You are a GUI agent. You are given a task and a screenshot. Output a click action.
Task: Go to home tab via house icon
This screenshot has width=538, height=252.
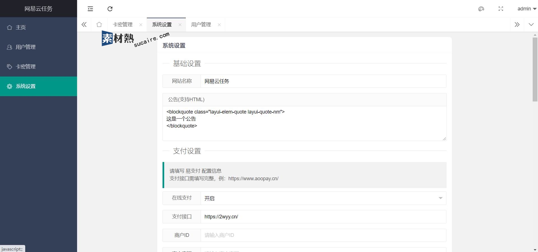pos(99,24)
